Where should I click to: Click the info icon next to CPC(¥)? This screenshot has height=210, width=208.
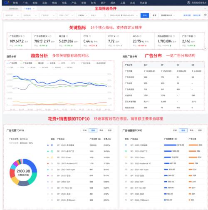point(118,36)
